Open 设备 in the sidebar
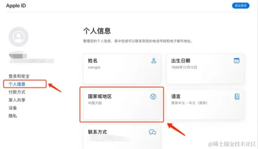This screenshot has width=258, height=149. (x=13, y=108)
